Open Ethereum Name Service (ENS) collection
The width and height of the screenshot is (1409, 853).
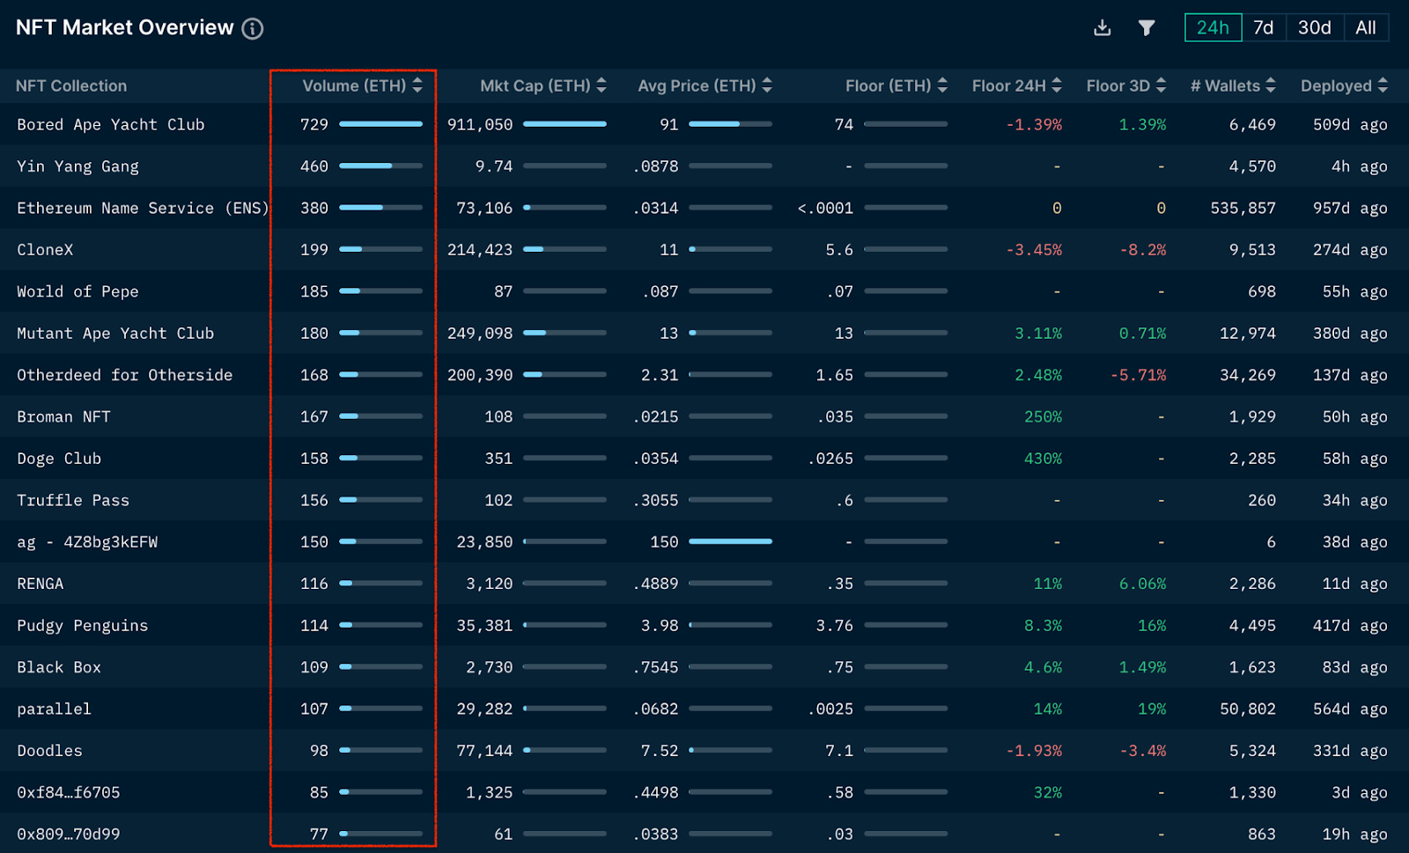(143, 208)
